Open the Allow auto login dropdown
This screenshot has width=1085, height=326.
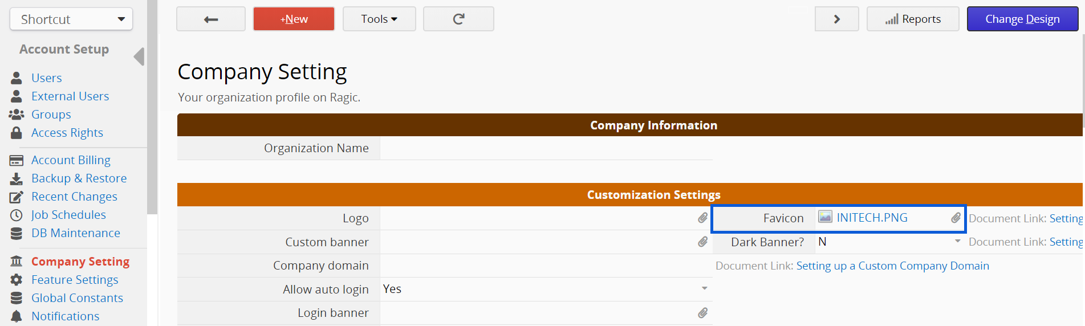click(x=704, y=288)
